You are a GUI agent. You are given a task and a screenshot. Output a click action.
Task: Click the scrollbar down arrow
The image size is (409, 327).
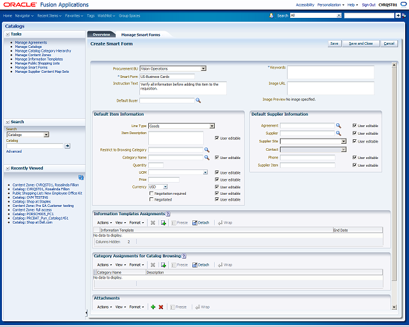click(394, 307)
